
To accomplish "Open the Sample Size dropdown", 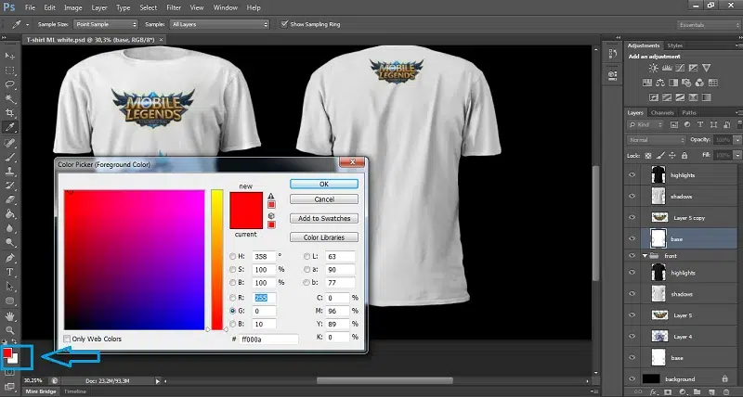I will (106, 24).
